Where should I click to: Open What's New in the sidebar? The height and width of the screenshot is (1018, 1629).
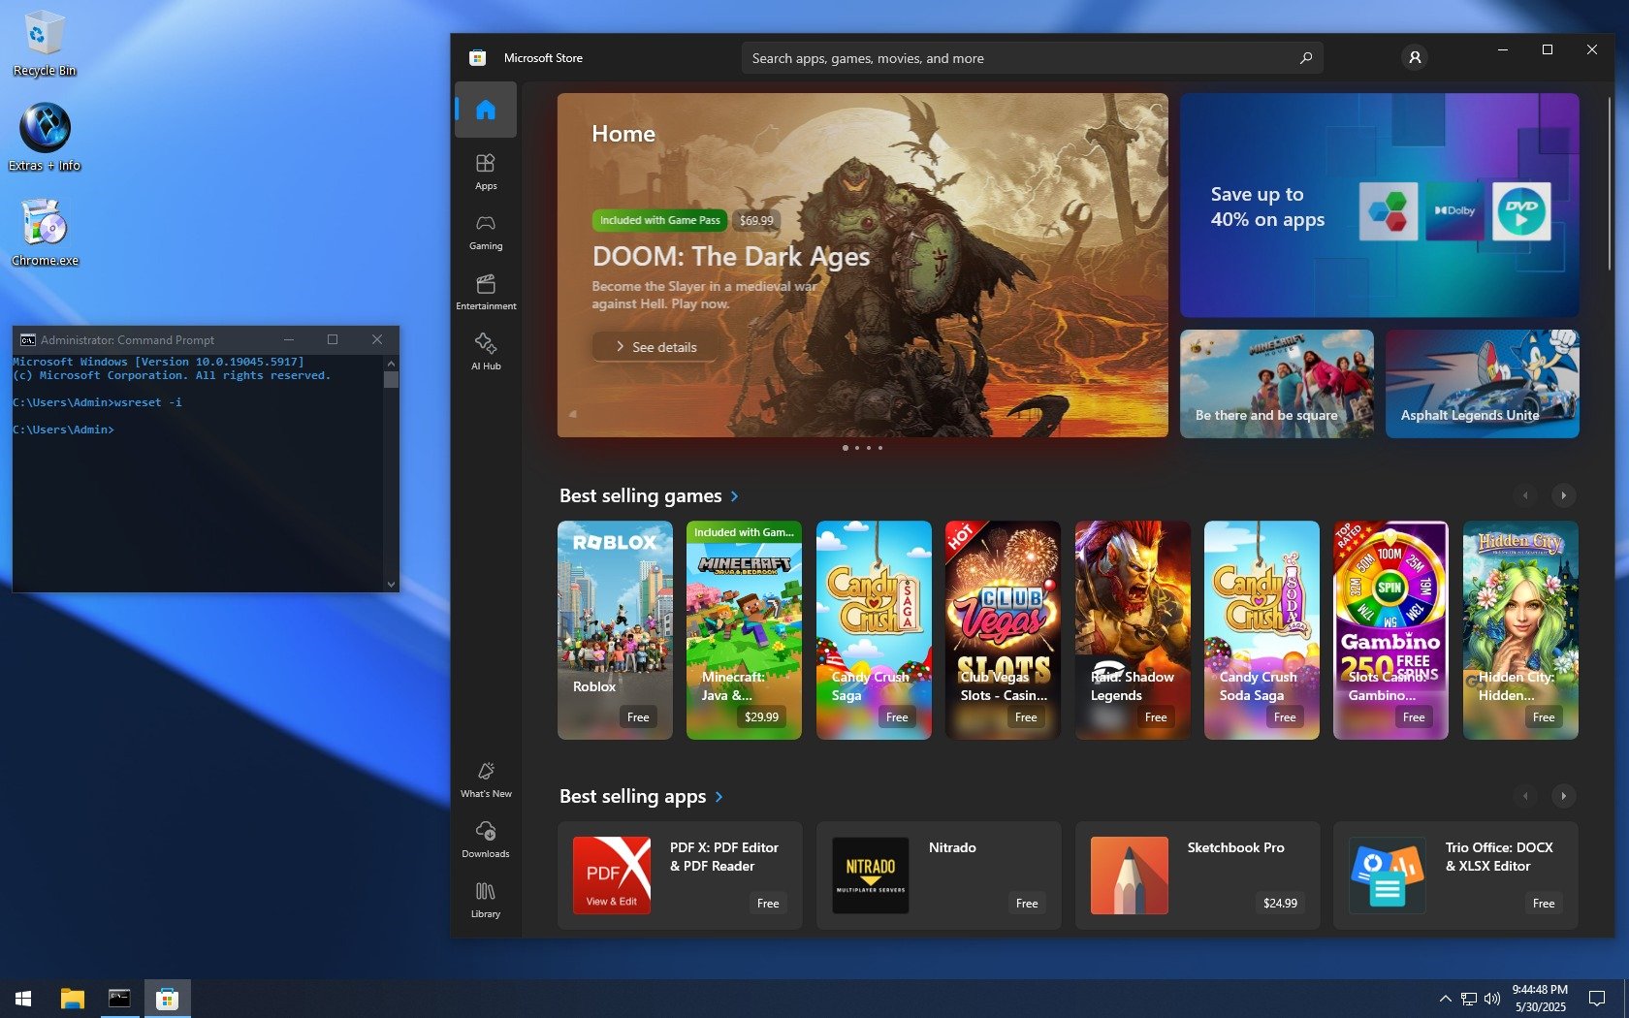(486, 779)
